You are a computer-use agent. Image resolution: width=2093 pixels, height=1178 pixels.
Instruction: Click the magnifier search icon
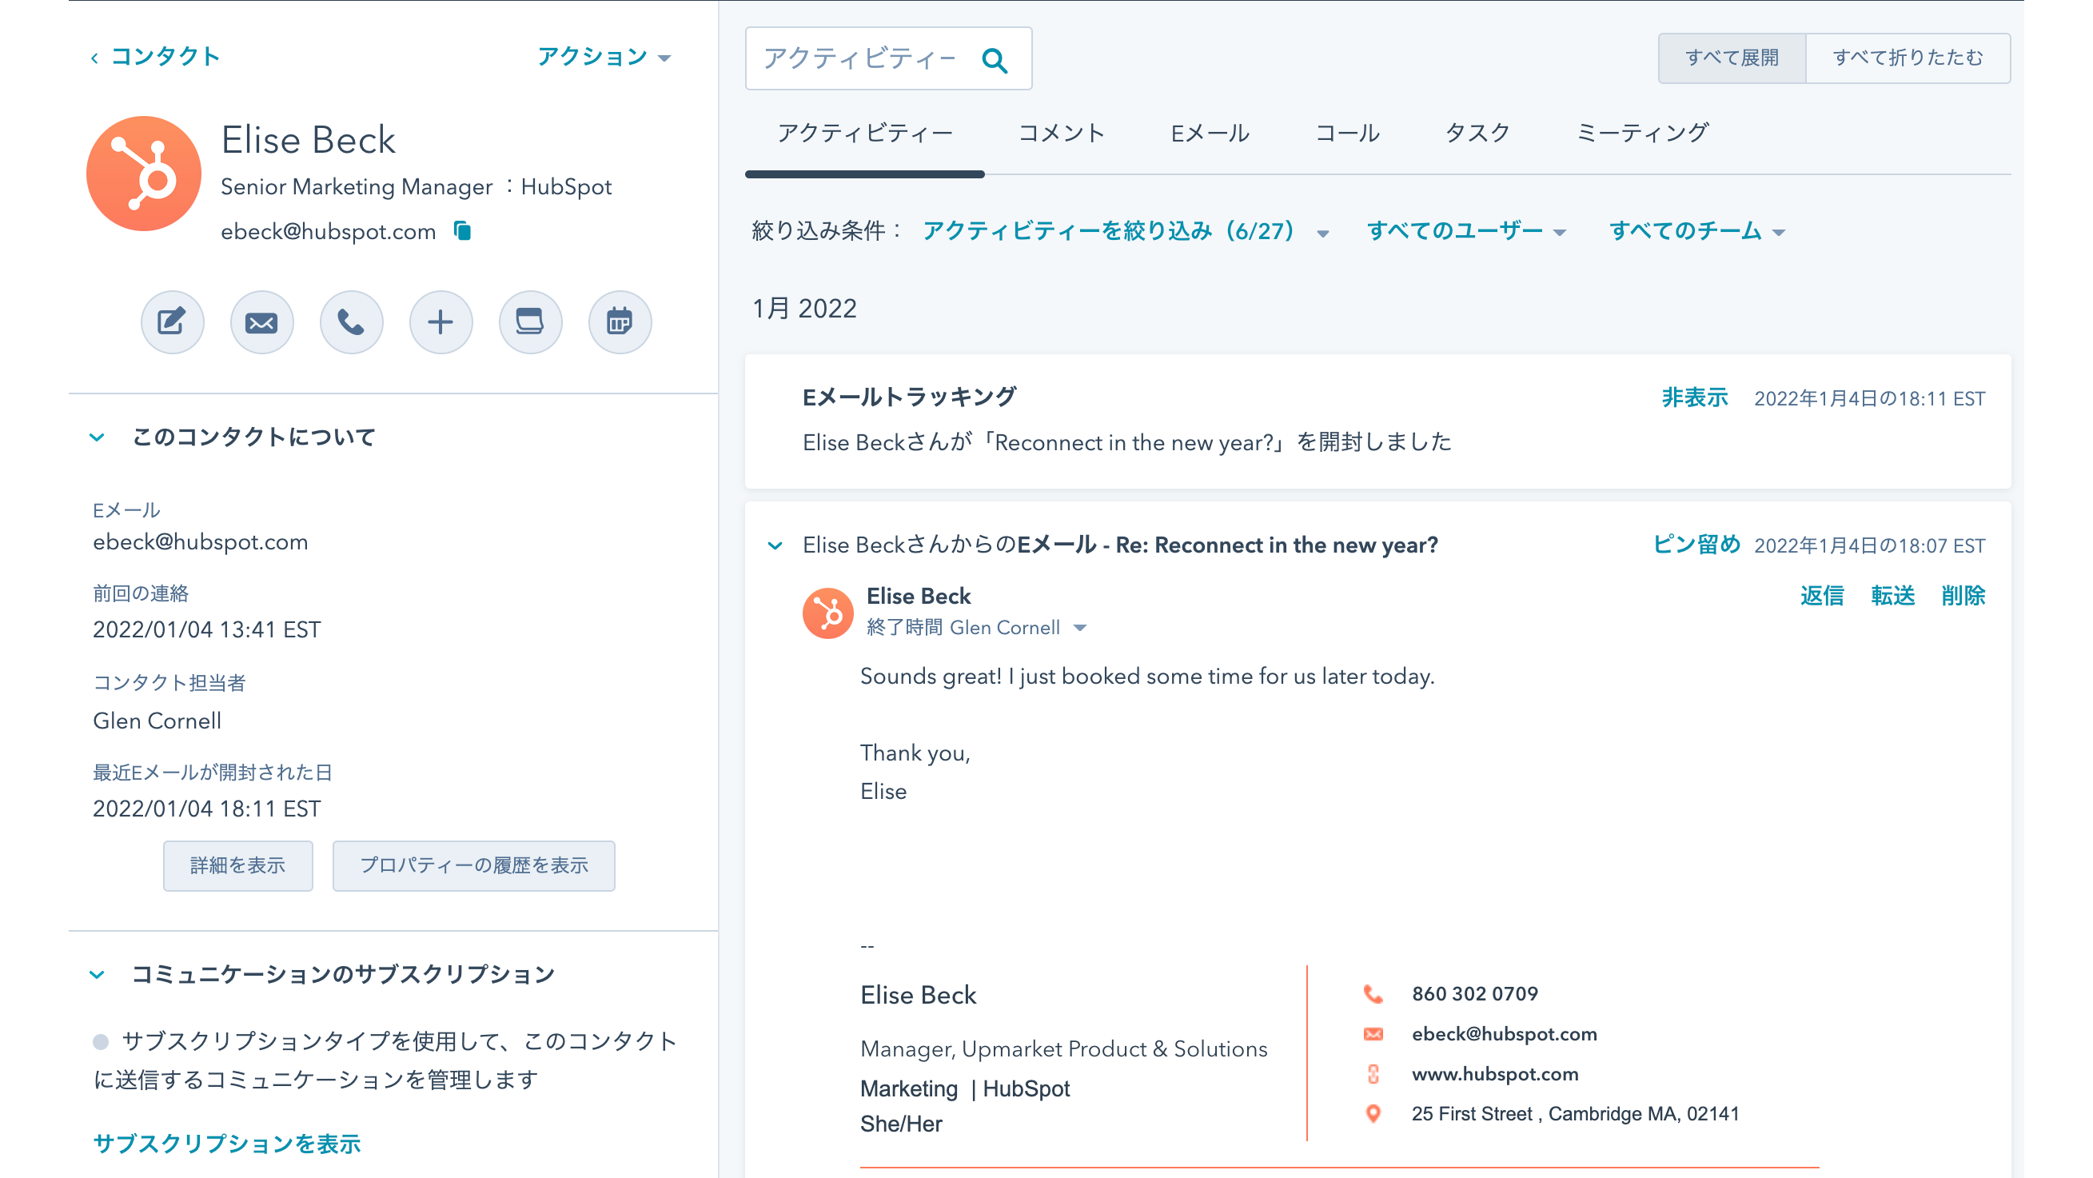click(x=995, y=59)
